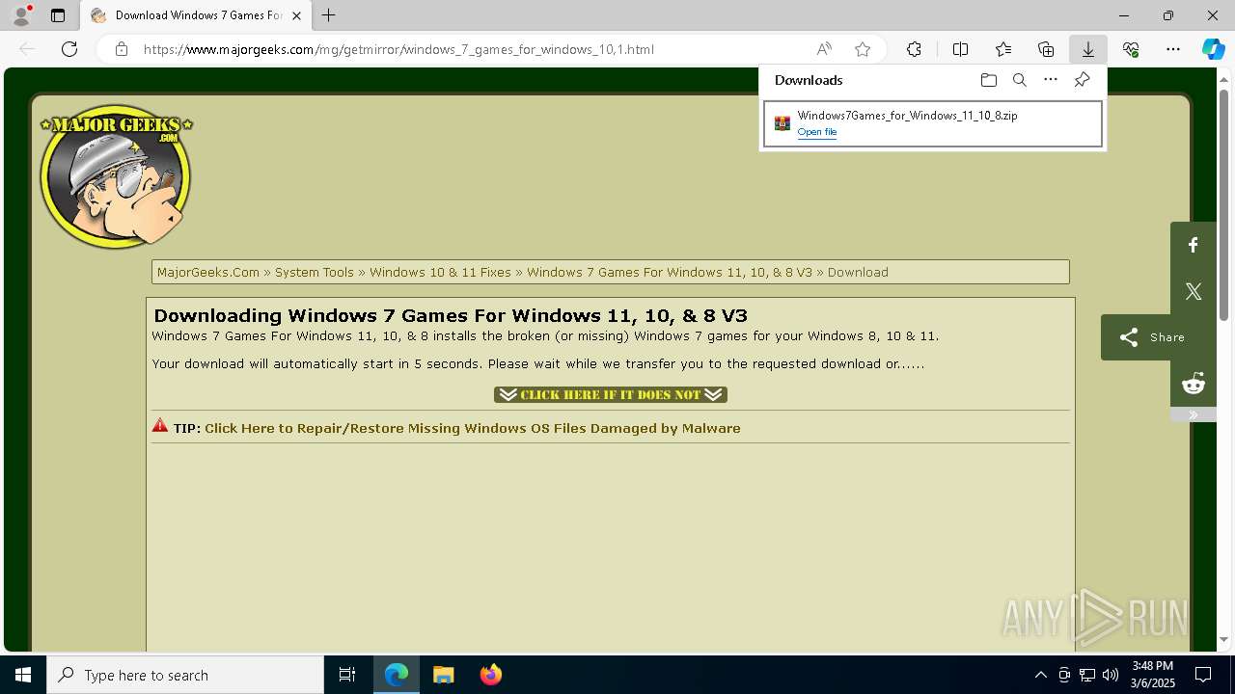Search downloads using the magnifier icon

click(x=1020, y=80)
